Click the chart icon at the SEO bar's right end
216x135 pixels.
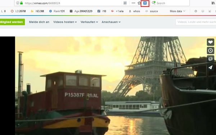pos(210,11)
